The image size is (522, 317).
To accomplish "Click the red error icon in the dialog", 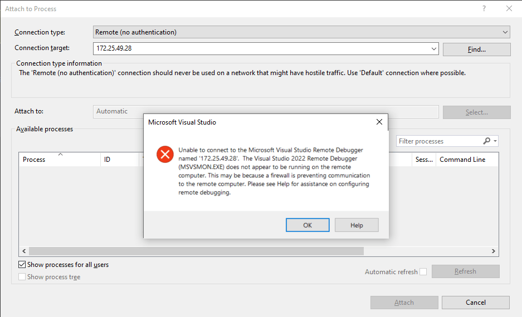I will click(165, 154).
